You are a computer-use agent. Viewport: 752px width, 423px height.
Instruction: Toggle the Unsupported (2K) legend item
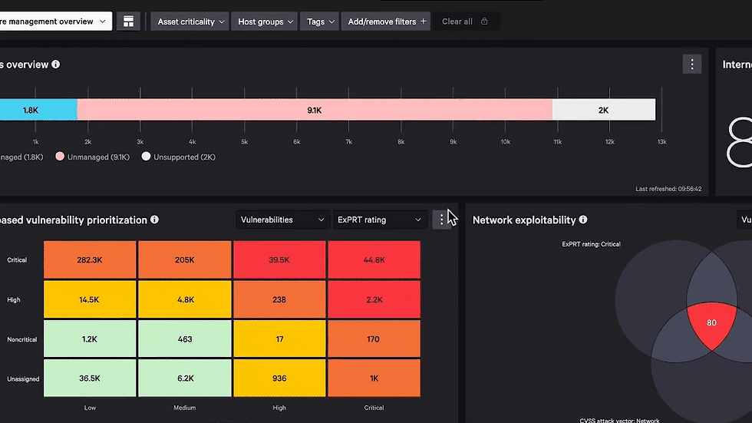coord(178,157)
